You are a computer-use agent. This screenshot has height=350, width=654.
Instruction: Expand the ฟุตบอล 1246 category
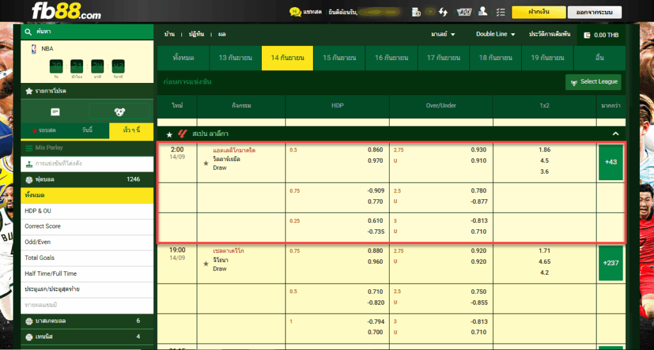[87, 180]
